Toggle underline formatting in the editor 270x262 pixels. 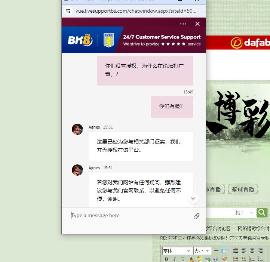[x=183, y=259]
